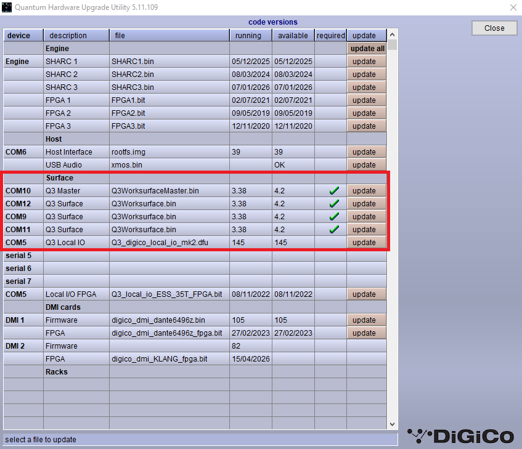The width and height of the screenshot is (522, 449).
Task: Click the 'running' column header
Action: (251, 36)
